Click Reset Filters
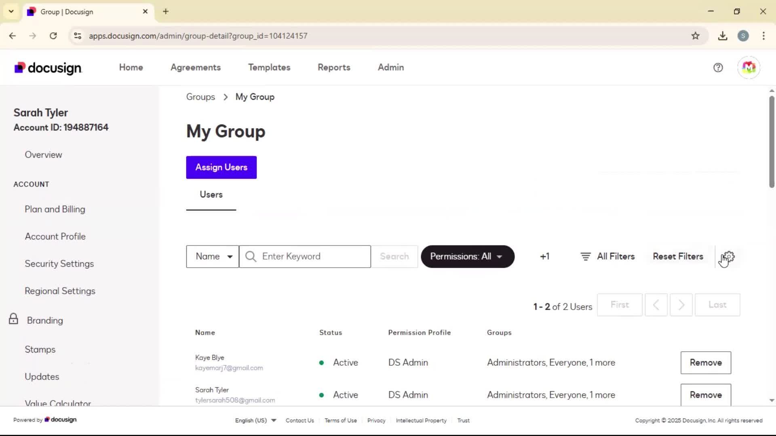Viewport: 776px width, 436px height. [x=678, y=256]
